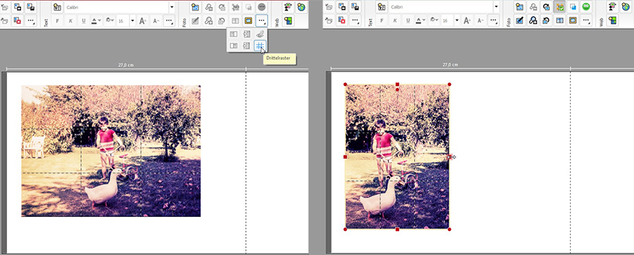Screen dimensions: 634x255
Task: Click the green red-eye icon in right toolbar
Action: 586,7
